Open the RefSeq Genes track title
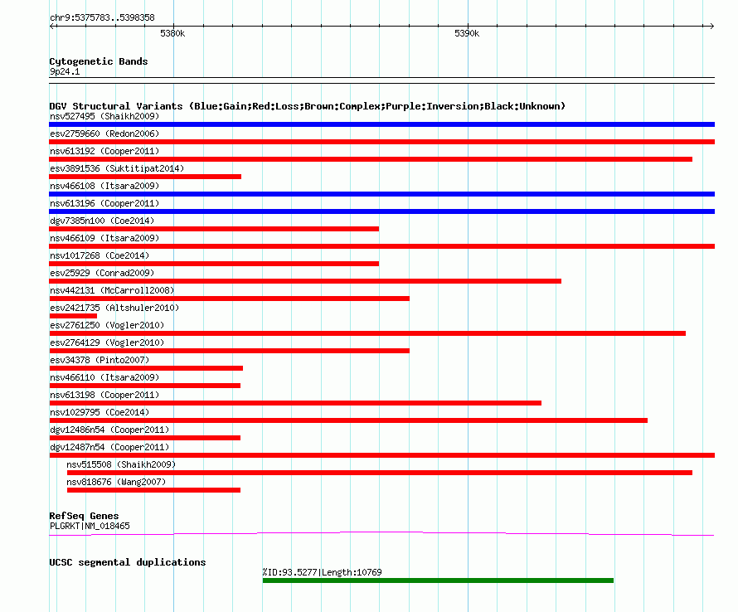This screenshot has width=738, height=612. (x=84, y=516)
